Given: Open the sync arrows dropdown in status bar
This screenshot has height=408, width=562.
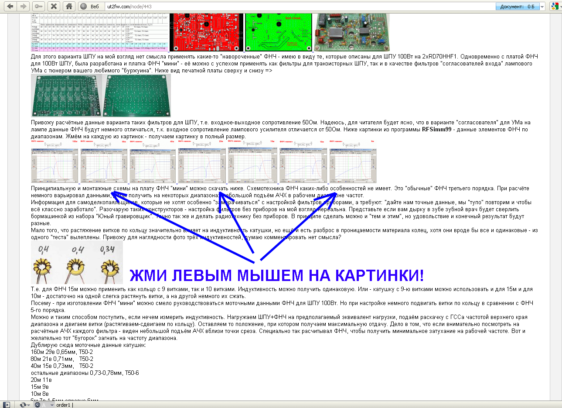Looking at the screenshot, I should 25,405.
